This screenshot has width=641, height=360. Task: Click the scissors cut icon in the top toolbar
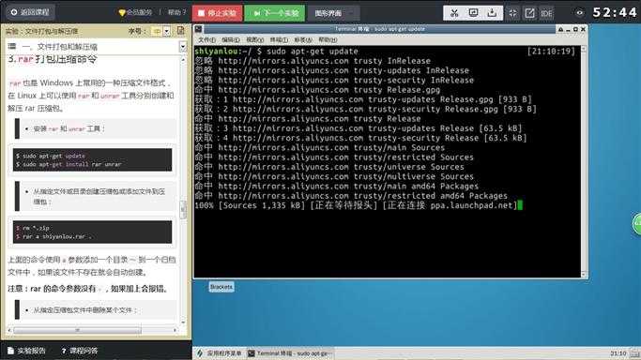coord(454,13)
